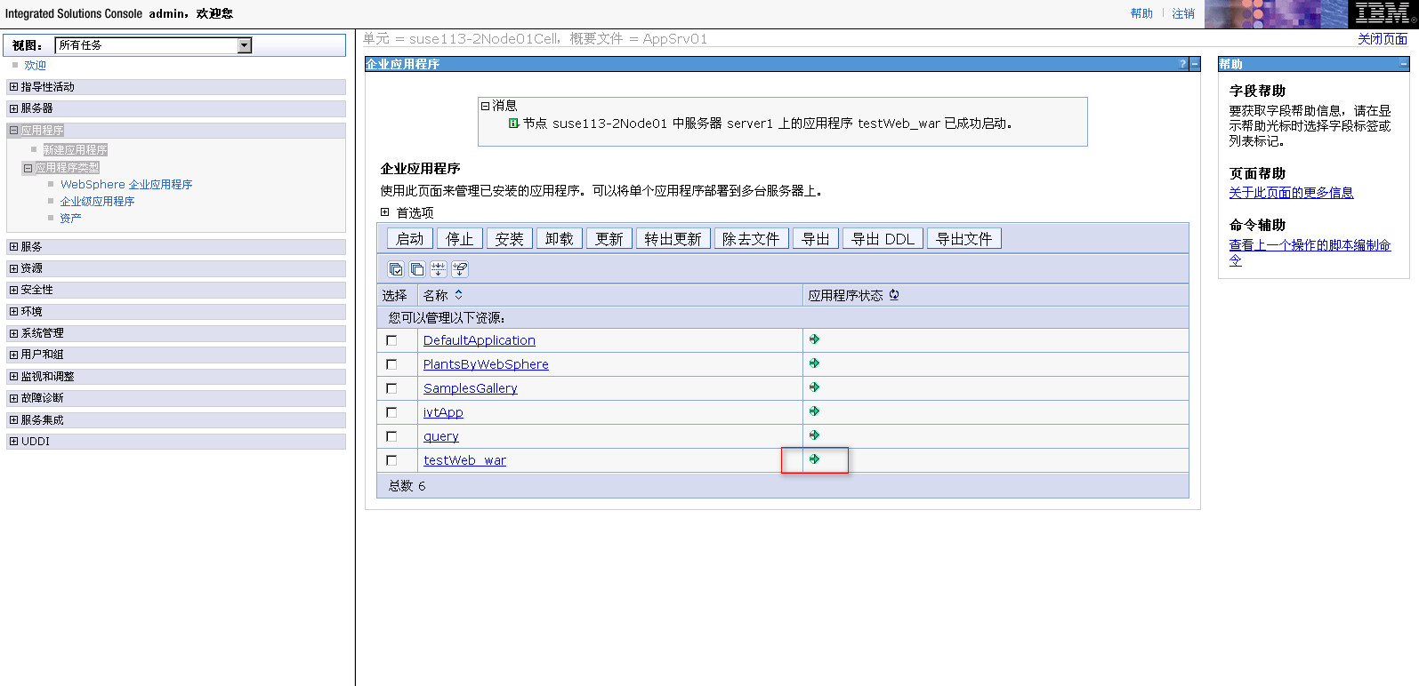
Task: Expand the 指导性活动 section
Action: coord(13,87)
